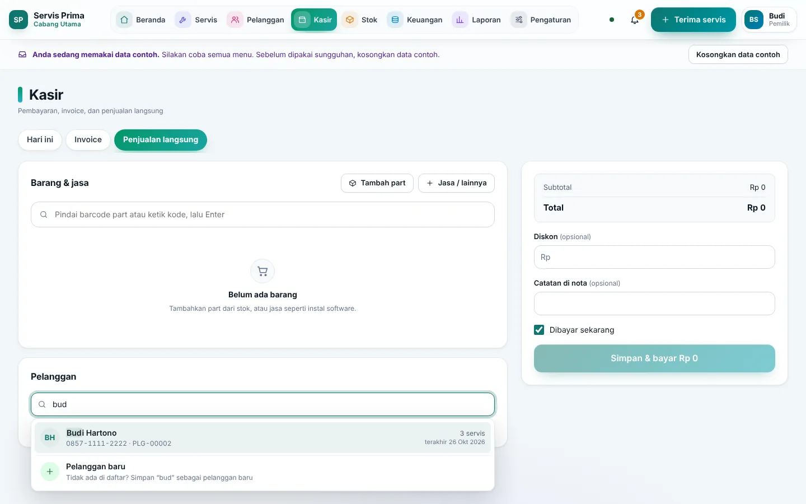The image size is (806, 504).
Task: Open the Laporan section
Action: pos(477,20)
